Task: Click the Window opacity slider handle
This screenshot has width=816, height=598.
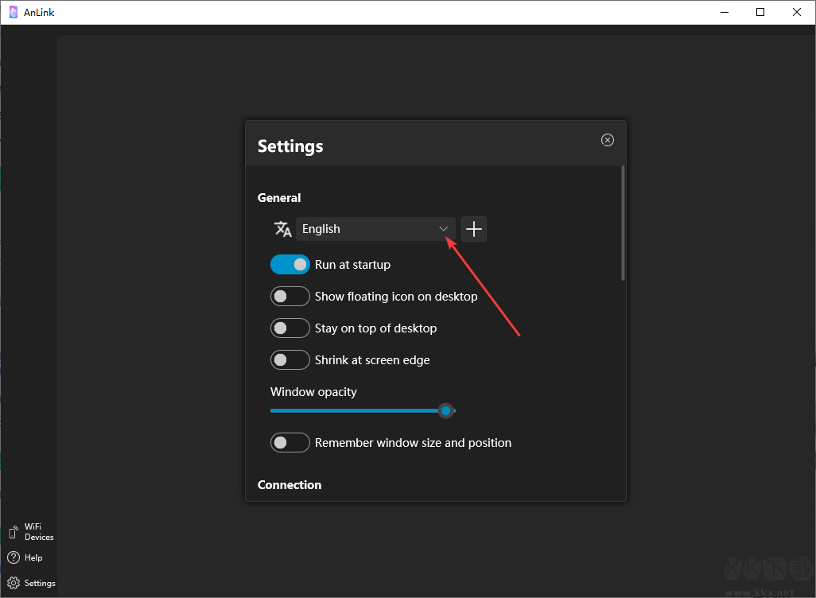Action: tap(446, 410)
